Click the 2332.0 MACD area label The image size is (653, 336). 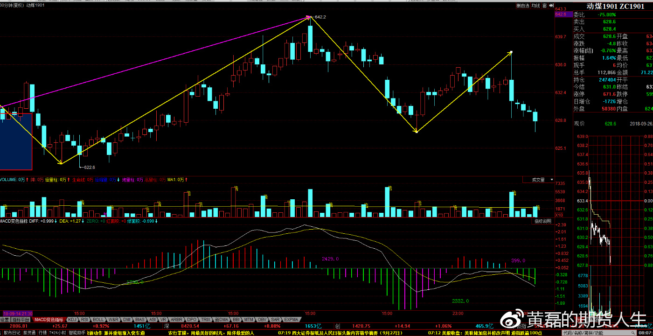(x=460, y=301)
